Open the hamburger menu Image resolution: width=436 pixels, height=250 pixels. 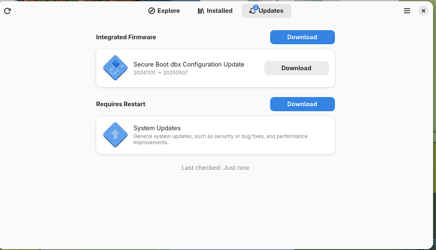click(x=407, y=11)
